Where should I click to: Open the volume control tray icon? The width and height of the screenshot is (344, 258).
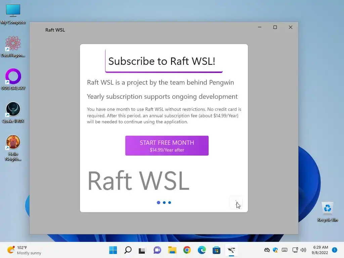pos(303,250)
